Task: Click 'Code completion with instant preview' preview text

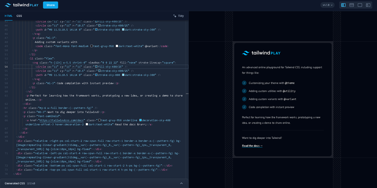Action: (271, 107)
